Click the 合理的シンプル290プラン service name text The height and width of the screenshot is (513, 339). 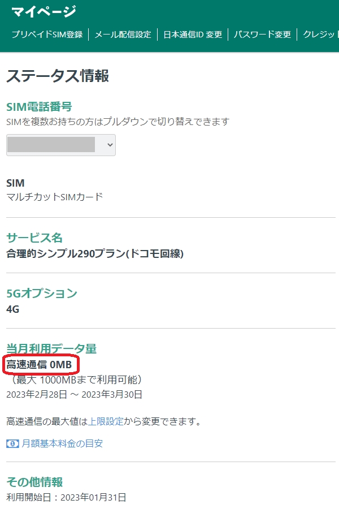[95, 254]
